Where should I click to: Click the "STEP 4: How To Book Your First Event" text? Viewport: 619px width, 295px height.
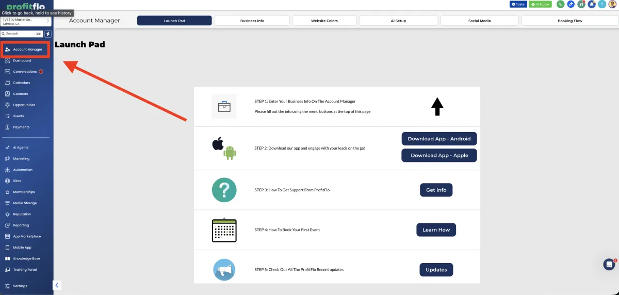click(287, 230)
